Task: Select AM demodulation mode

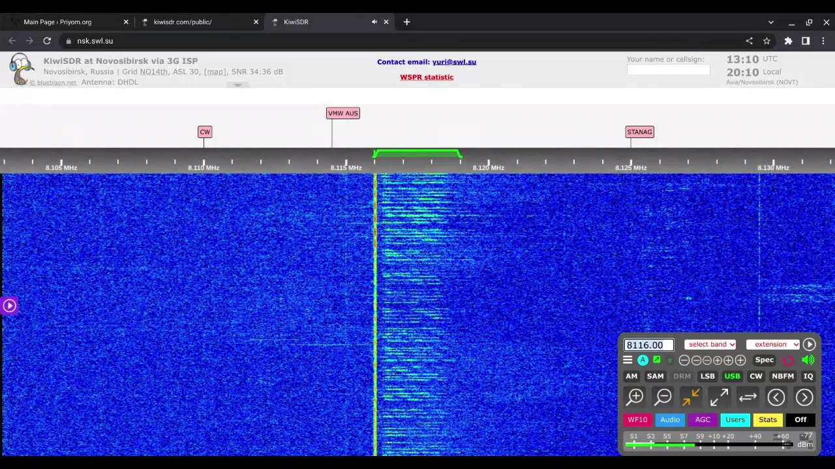Action: [631, 376]
